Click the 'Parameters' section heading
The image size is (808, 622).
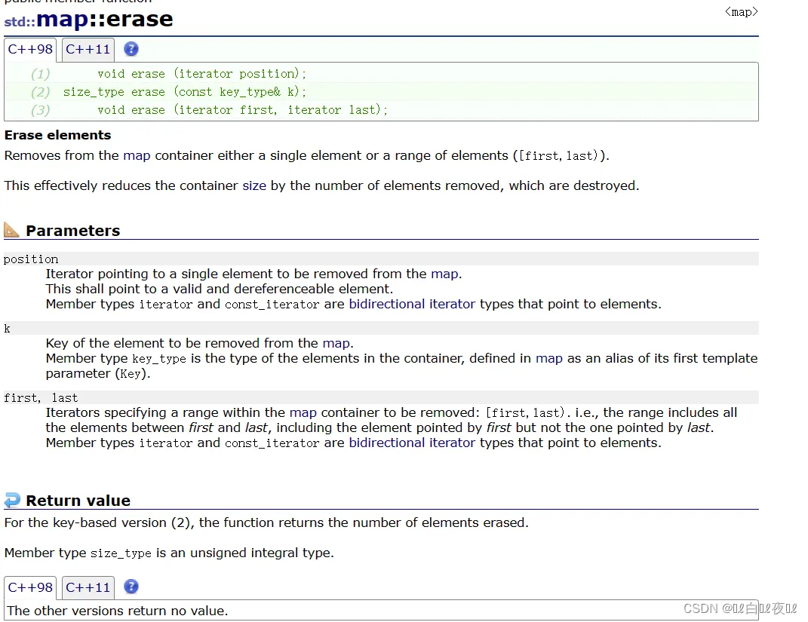72,230
